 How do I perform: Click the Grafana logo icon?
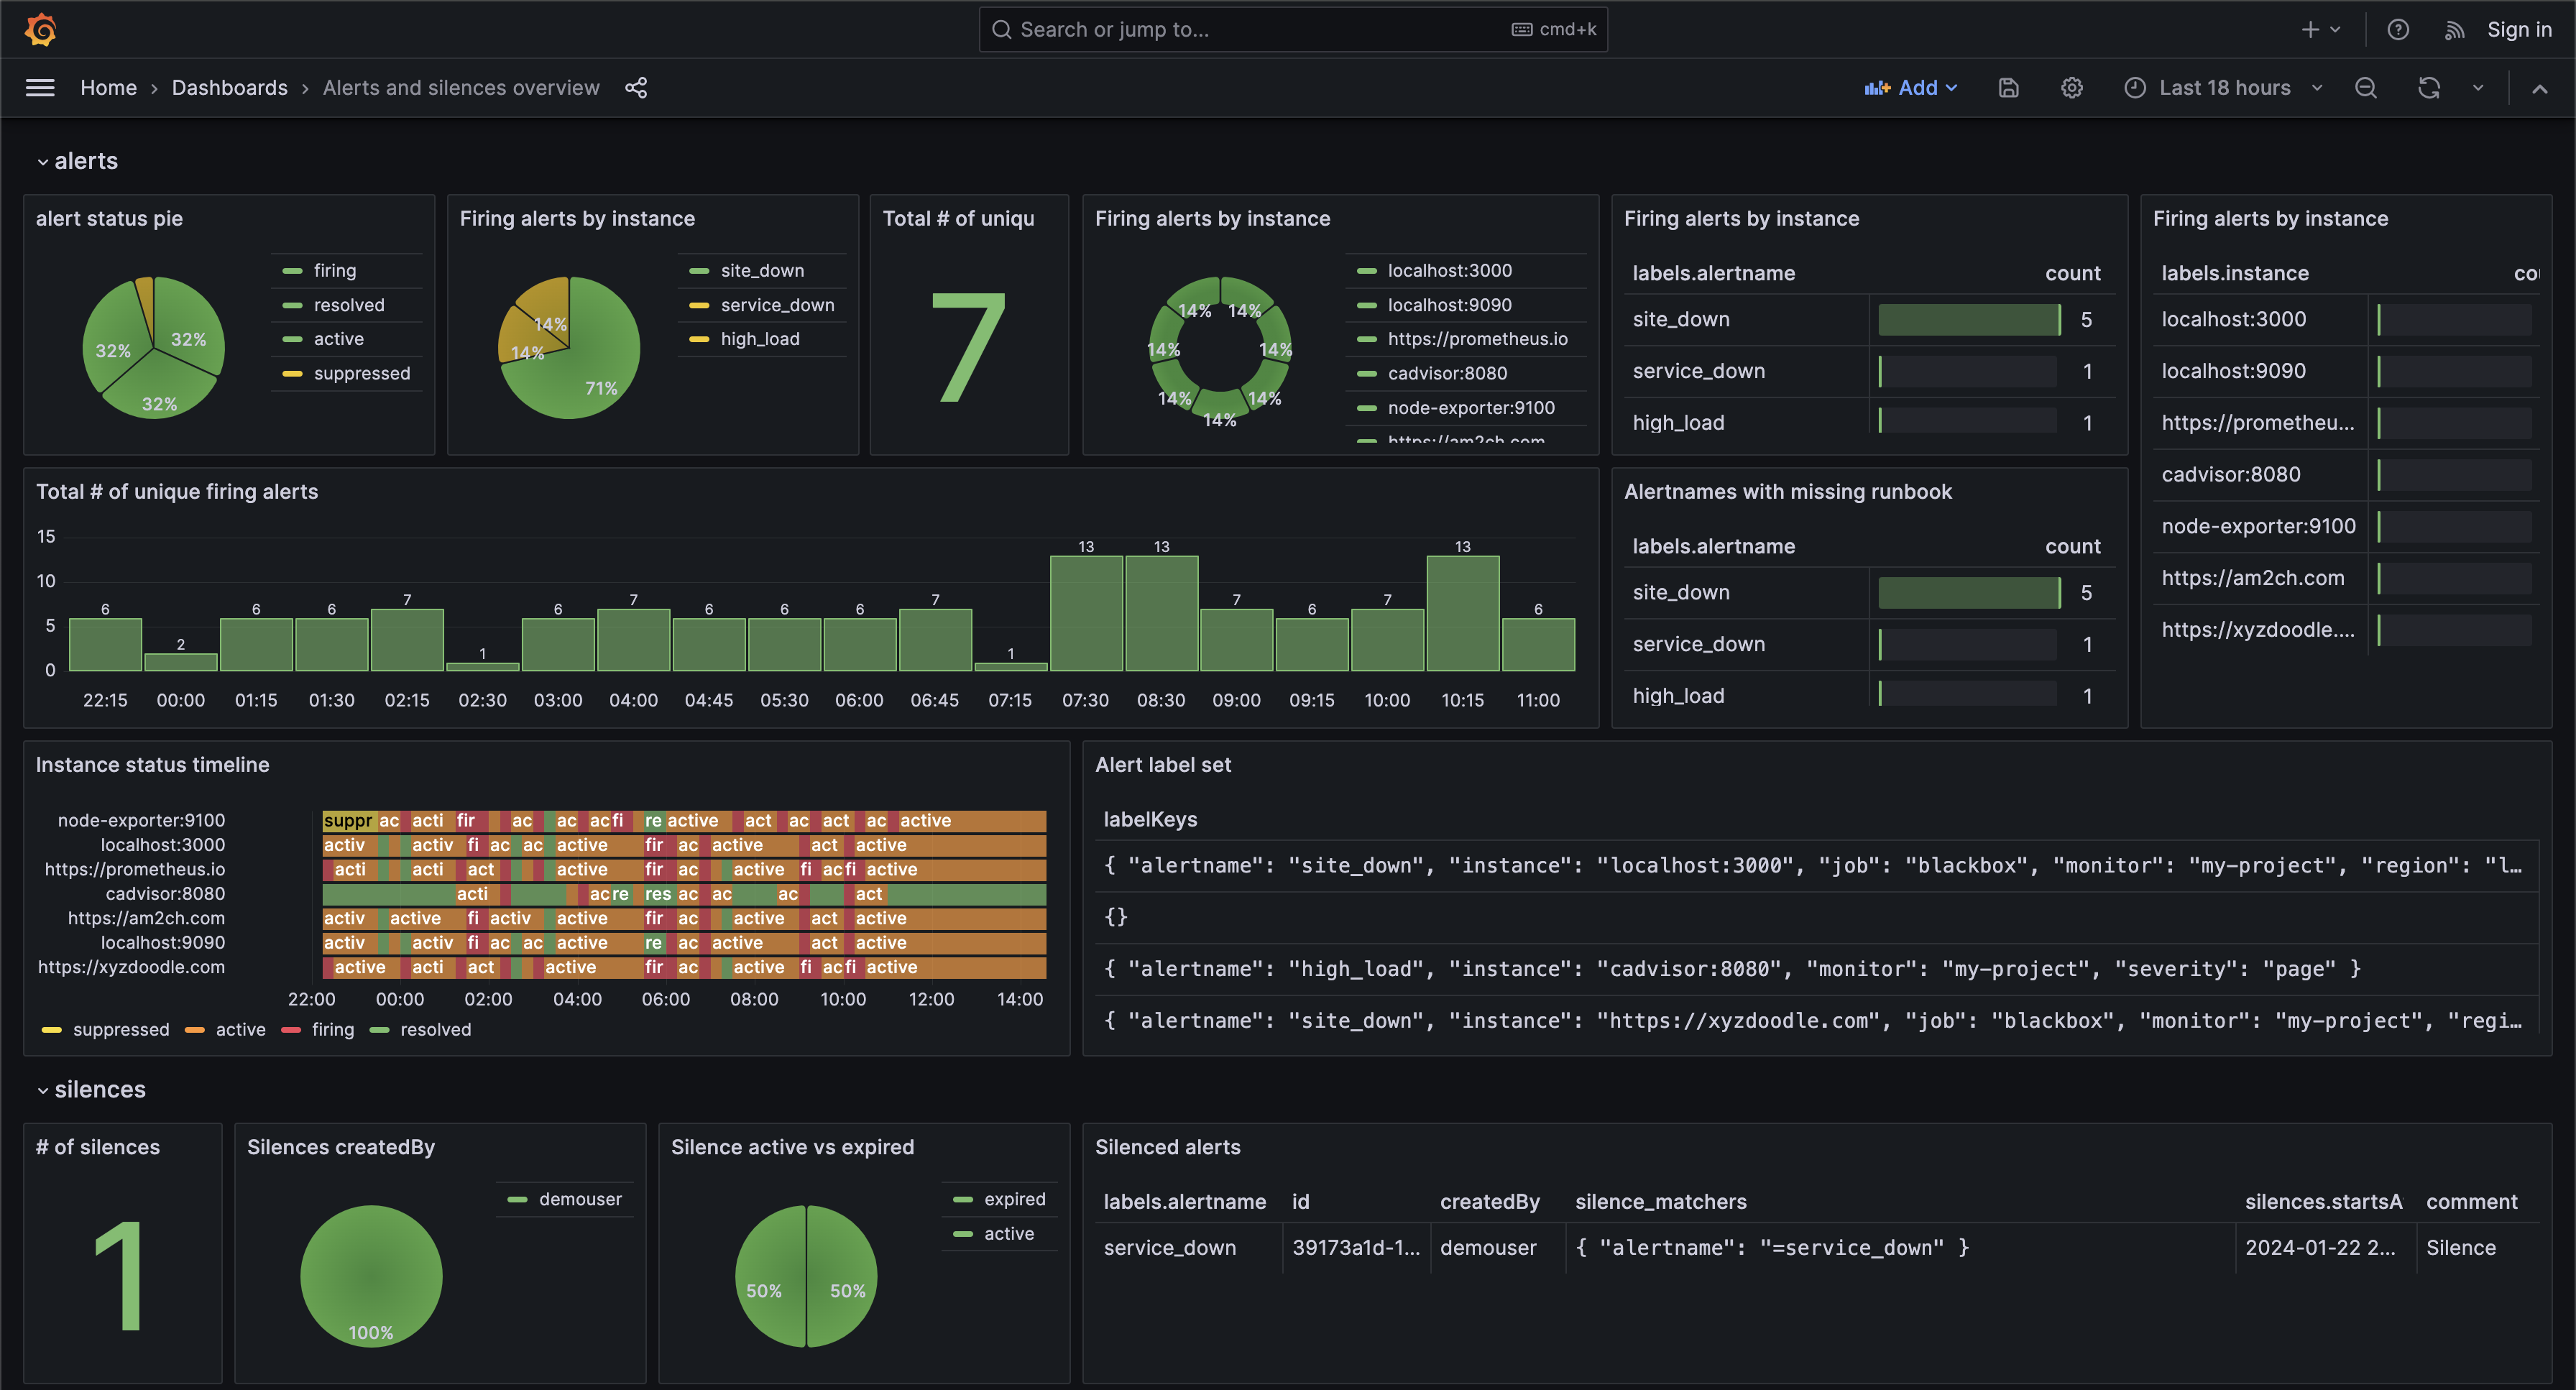(x=40, y=29)
